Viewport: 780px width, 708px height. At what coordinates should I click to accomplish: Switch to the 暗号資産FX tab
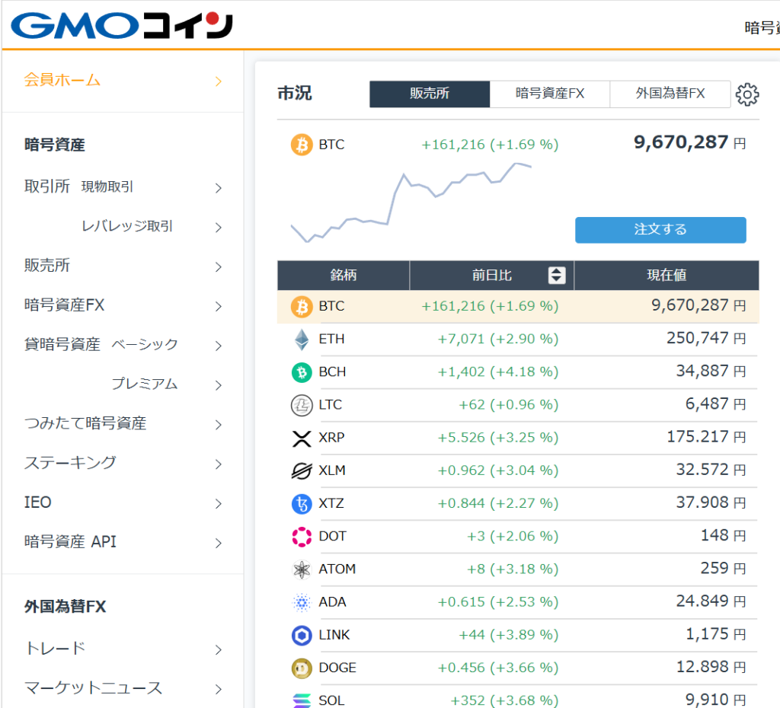[550, 94]
